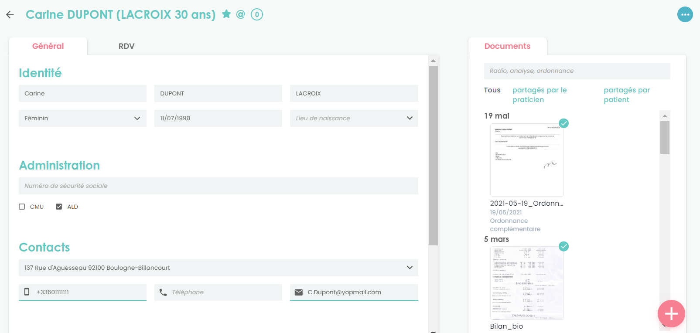700x333 pixels.
Task: Enable the CMU checkbox
Action: pyautogui.click(x=22, y=207)
